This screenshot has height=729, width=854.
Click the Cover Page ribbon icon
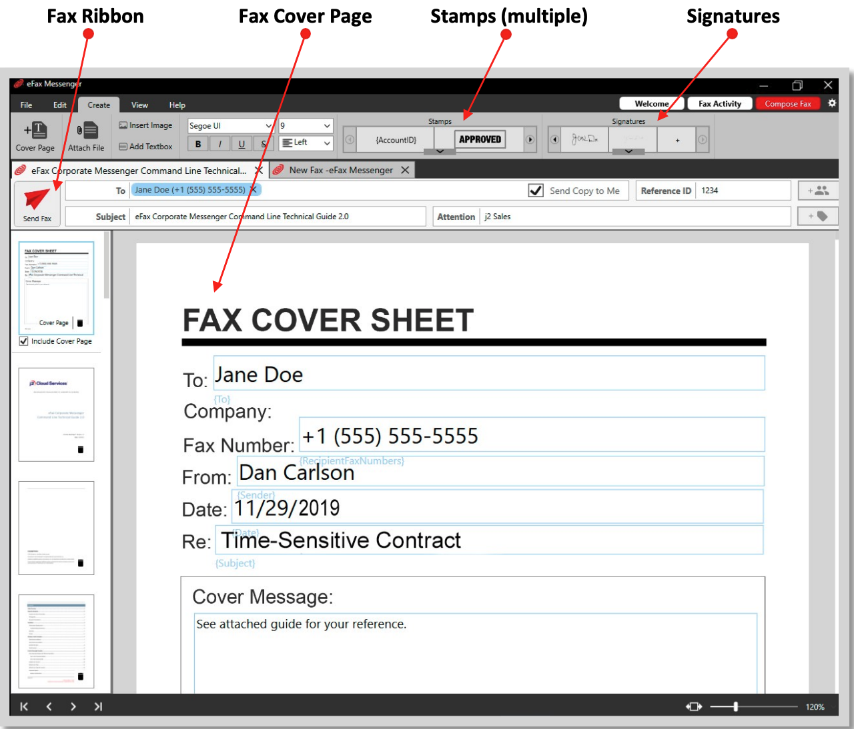35,136
